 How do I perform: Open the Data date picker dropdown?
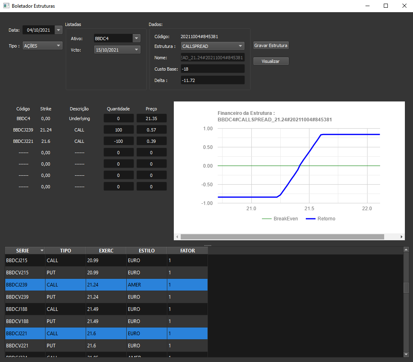[58, 30]
